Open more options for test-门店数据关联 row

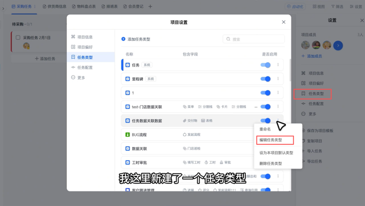pyautogui.click(x=278, y=107)
